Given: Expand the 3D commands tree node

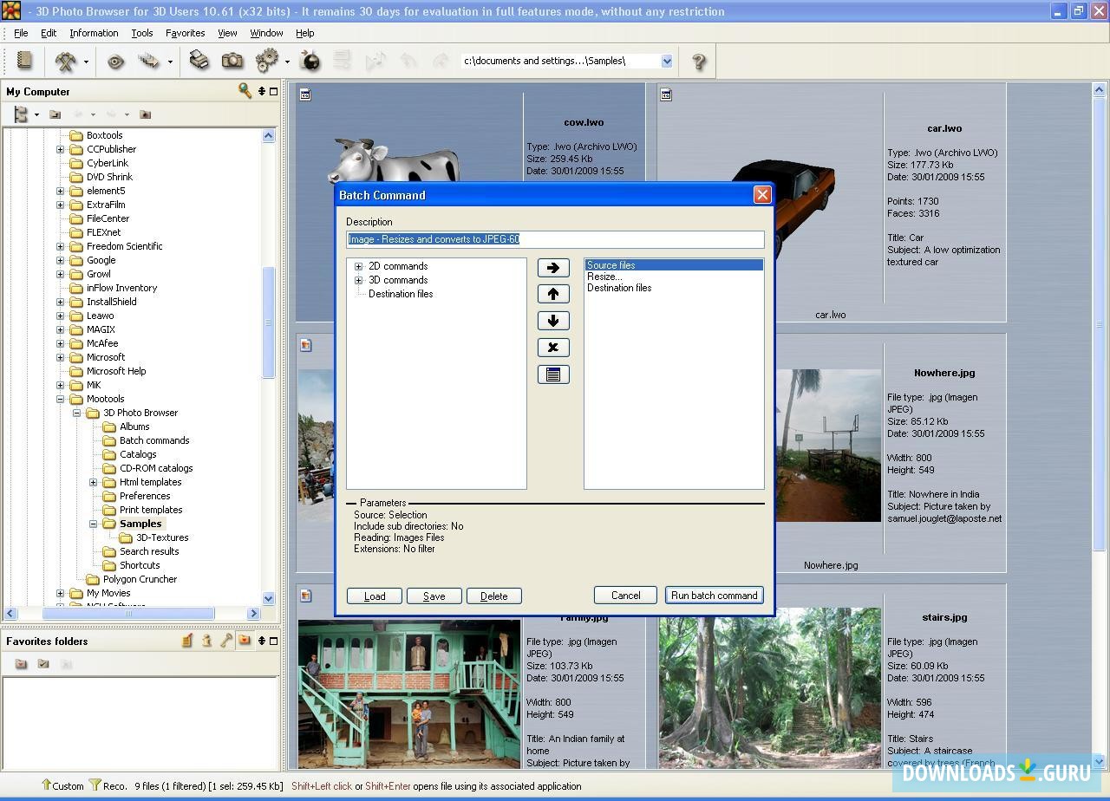Looking at the screenshot, I should tap(358, 280).
